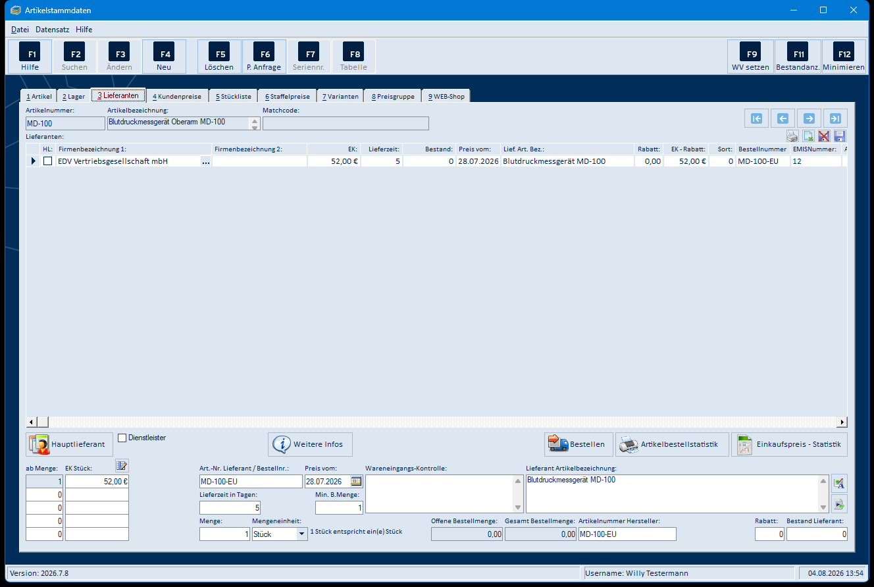
Task: Click the supplier grid's right scroll arrow
Action: pos(842,422)
